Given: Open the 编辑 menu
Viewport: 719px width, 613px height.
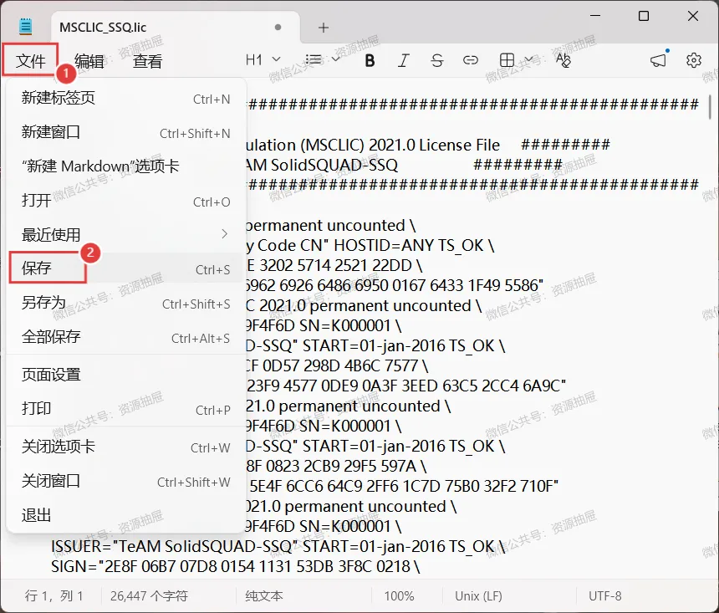Looking at the screenshot, I should [x=89, y=60].
